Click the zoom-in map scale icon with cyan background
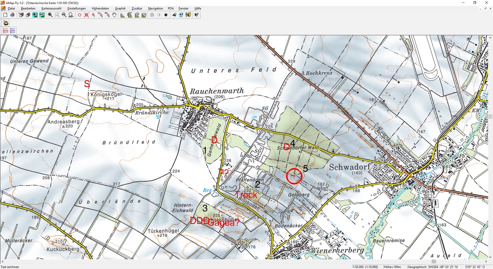493x269 pixels. point(35,15)
